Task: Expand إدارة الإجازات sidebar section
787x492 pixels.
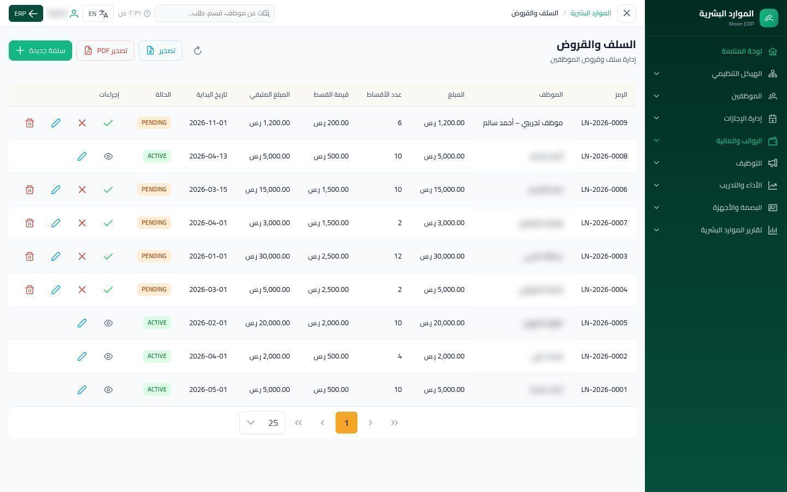Action: tap(716, 118)
